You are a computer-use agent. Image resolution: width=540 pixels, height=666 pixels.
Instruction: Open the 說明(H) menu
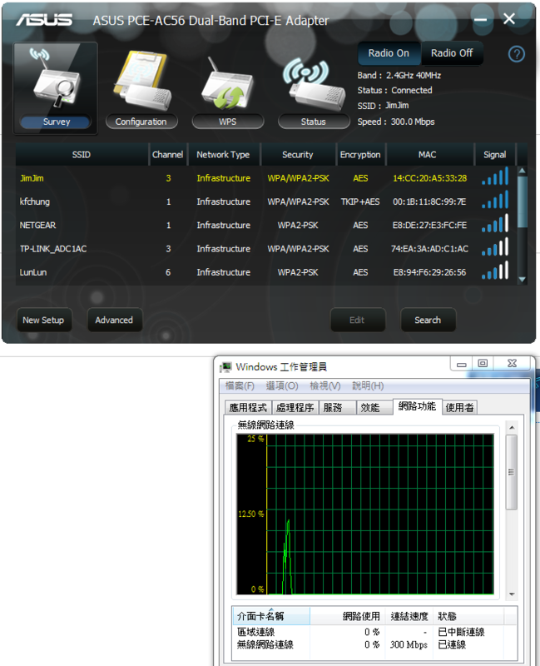pos(368,385)
